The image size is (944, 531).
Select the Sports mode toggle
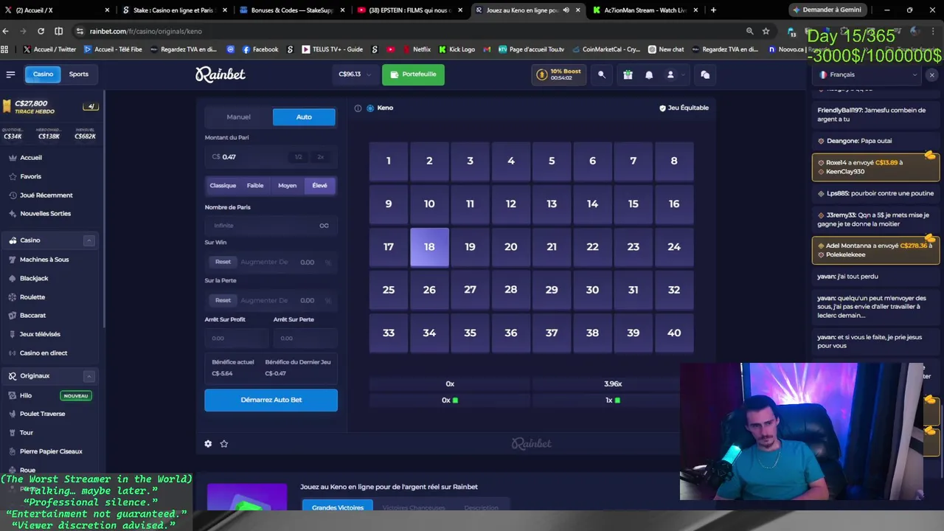click(79, 74)
